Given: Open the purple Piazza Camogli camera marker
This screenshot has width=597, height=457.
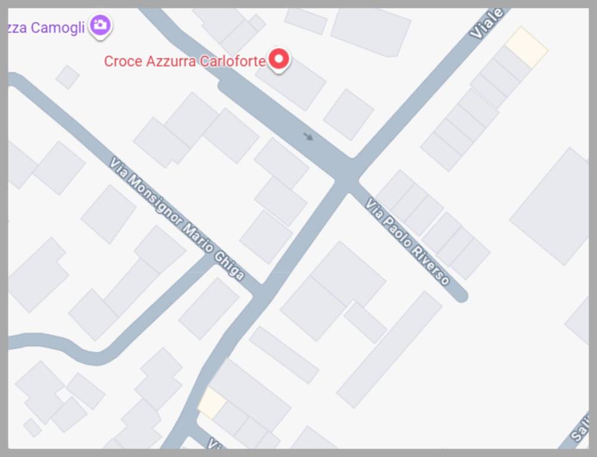Looking at the screenshot, I should coord(100,26).
